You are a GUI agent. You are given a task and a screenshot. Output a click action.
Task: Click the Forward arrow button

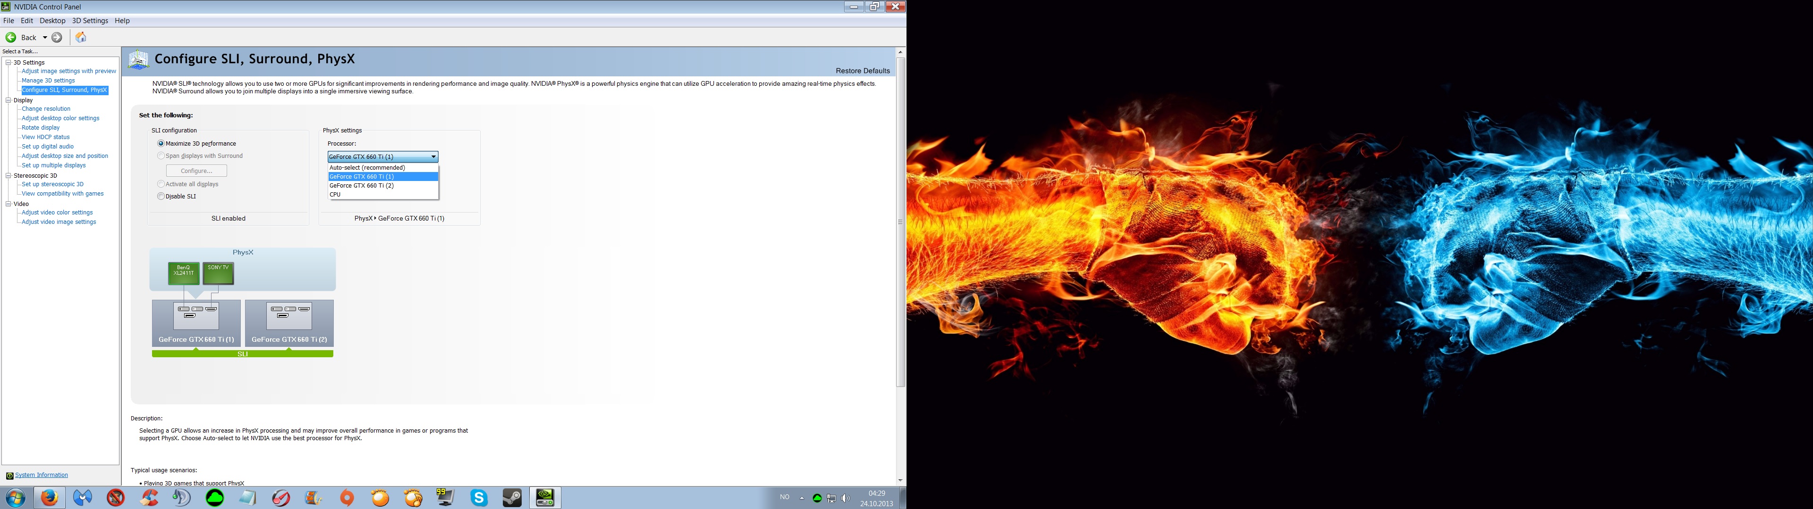[x=57, y=37]
